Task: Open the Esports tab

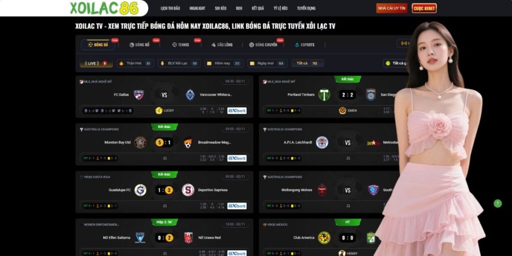Action: pos(304,44)
